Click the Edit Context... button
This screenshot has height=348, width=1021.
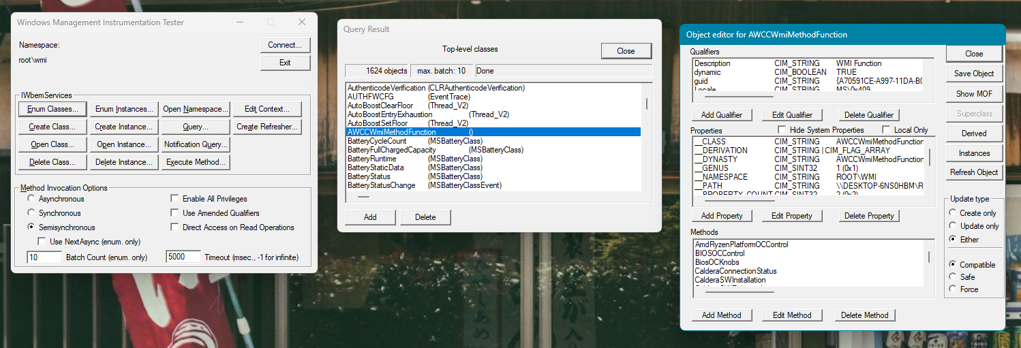tap(267, 109)
